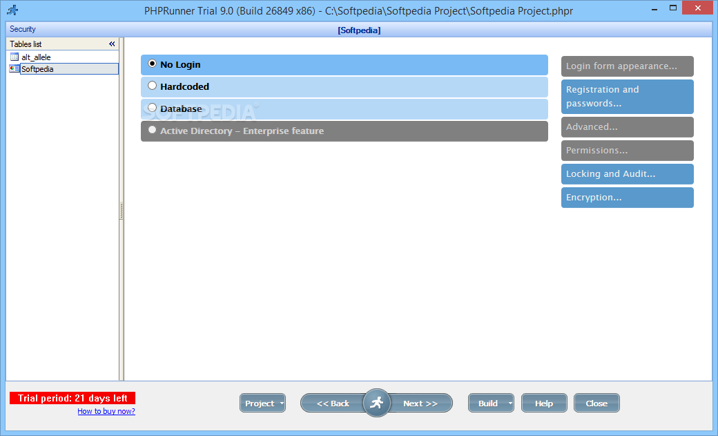Close the PHPRunner window
The width and height of the screenshot is (718, 436).
coord(697,8)
